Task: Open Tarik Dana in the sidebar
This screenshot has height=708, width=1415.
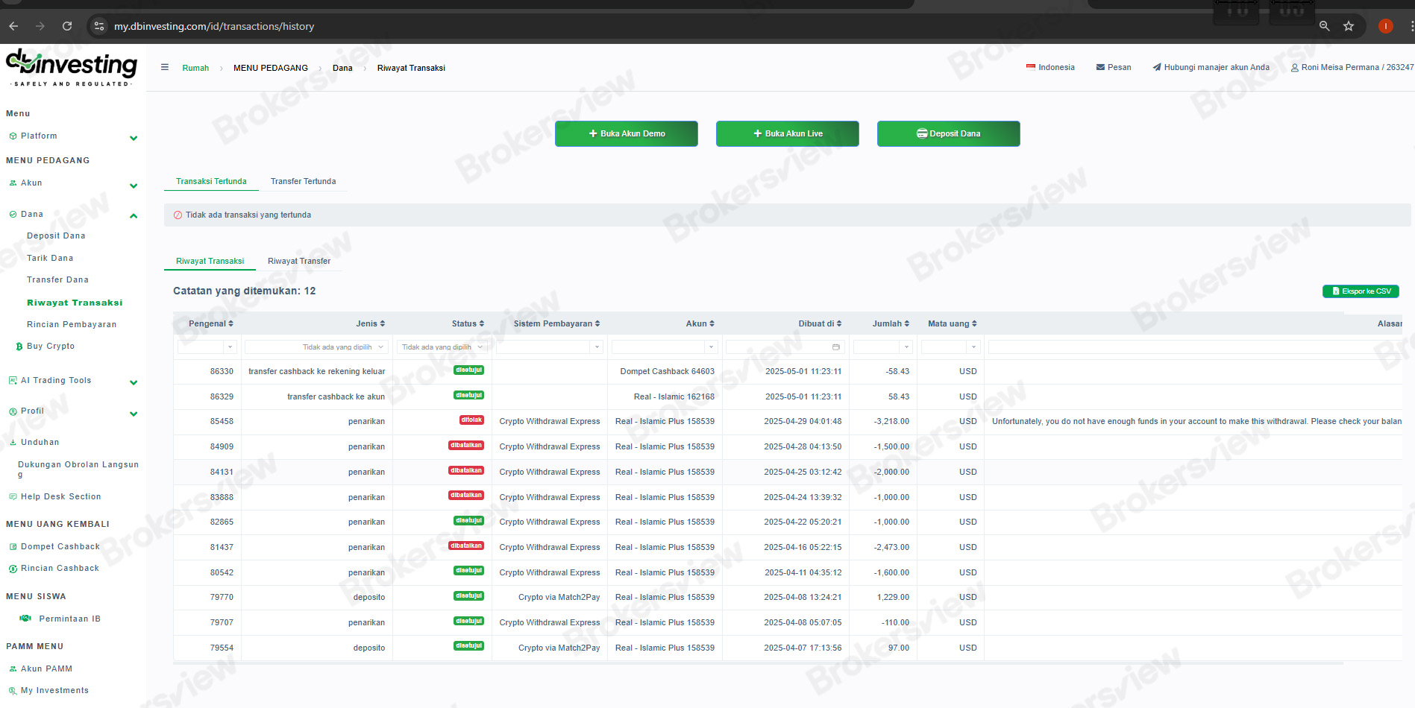Action: click(50, 258)
